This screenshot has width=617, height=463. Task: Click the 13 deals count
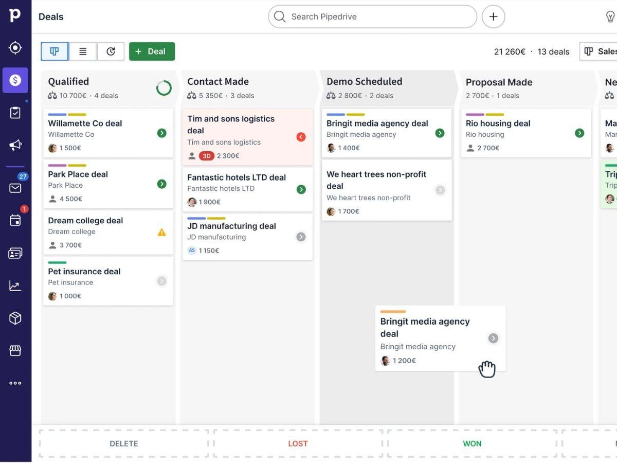click(x=553, y=51)
